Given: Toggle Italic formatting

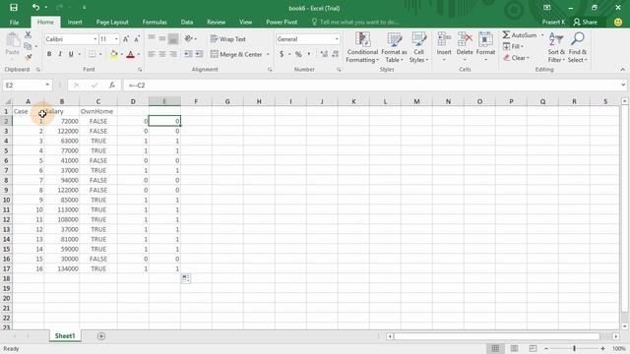Looking at the screenshot, I should [60, 54].
